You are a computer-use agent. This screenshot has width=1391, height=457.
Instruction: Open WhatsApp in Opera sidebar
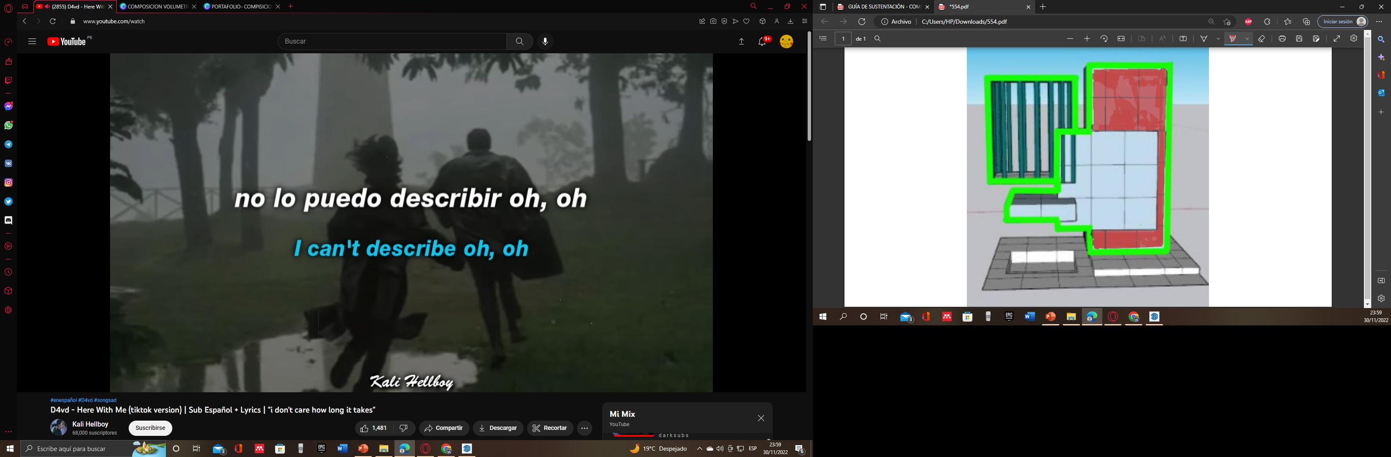(8, 125)
